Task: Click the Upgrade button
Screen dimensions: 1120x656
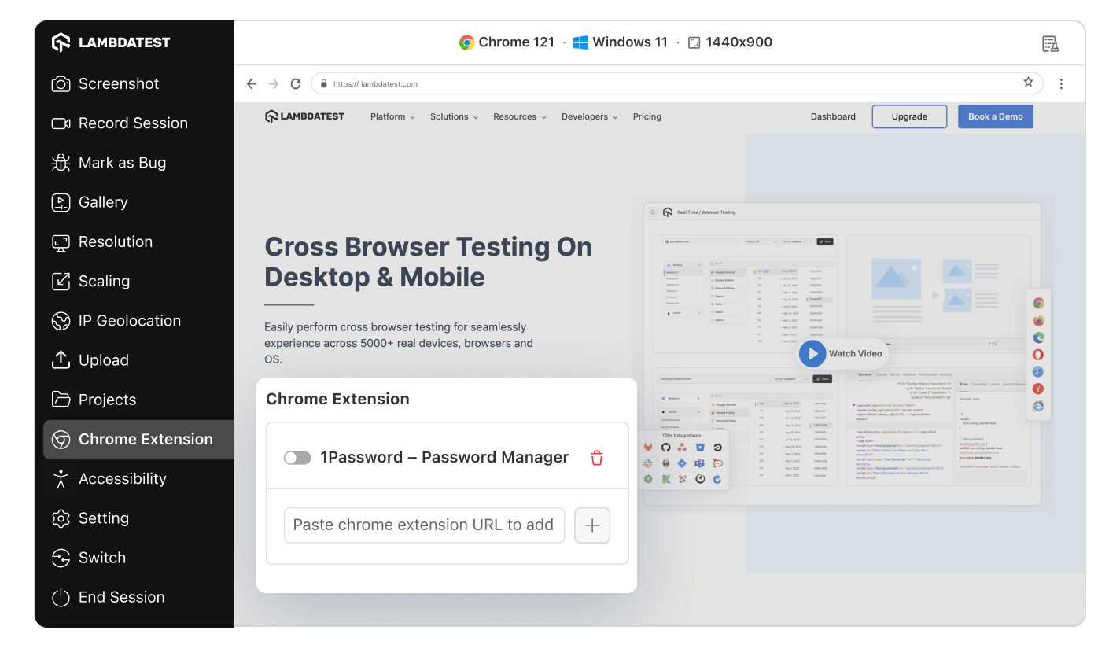Action: pos(909,116)
